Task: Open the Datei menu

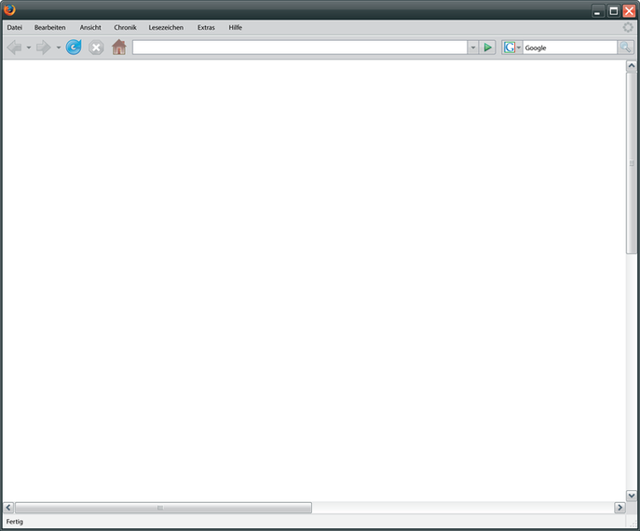Action: click(15, 27)
